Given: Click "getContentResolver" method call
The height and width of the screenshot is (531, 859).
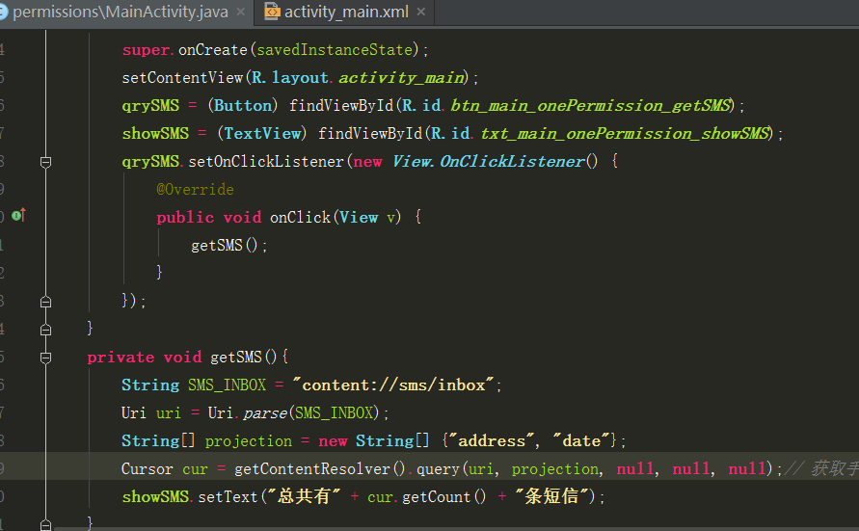Looking at the screenshot, I should tap(312, 468).
